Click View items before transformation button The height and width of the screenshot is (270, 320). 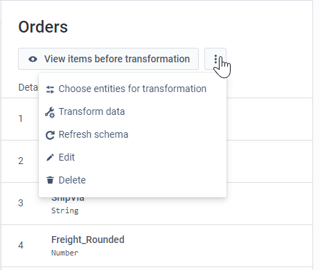[x=108, y=59]
